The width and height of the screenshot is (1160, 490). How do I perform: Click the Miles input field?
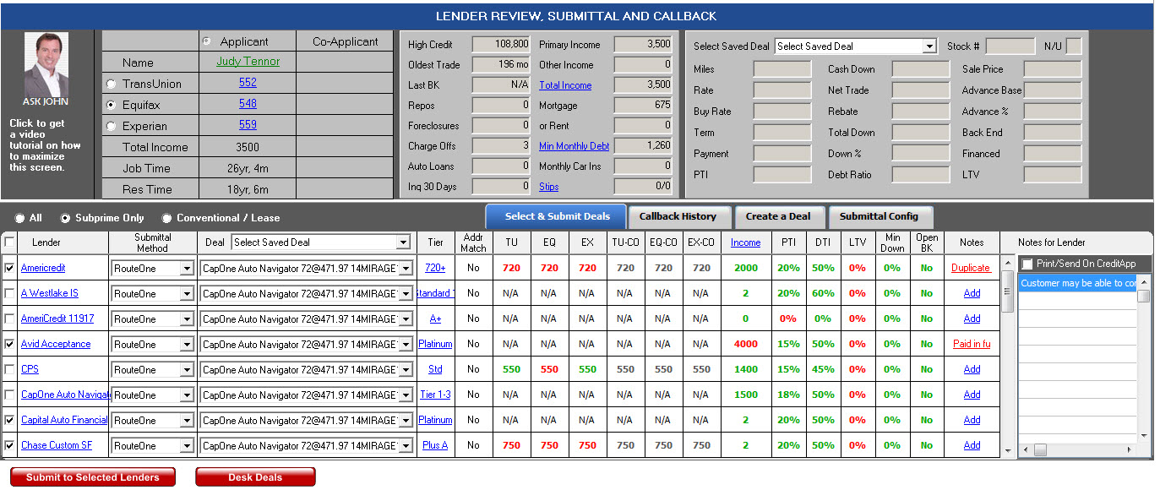point(782,69)
